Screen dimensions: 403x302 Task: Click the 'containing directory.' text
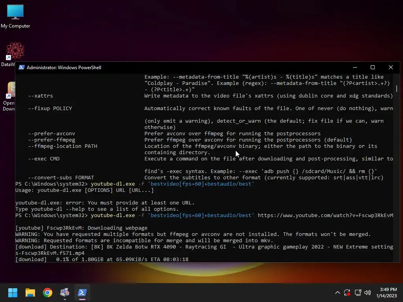(x=177, y=153)
